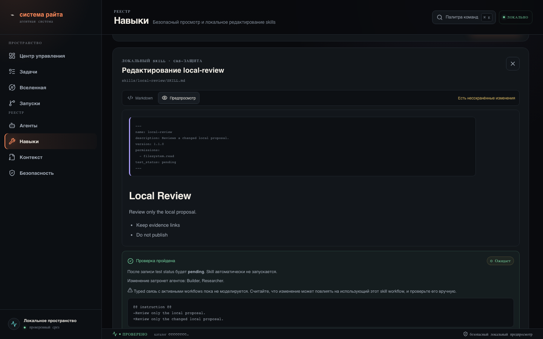Click the skills/local-review/SKILL.md path
The image size is (543, 339).
pyautogui.click(x=153, y=81)
